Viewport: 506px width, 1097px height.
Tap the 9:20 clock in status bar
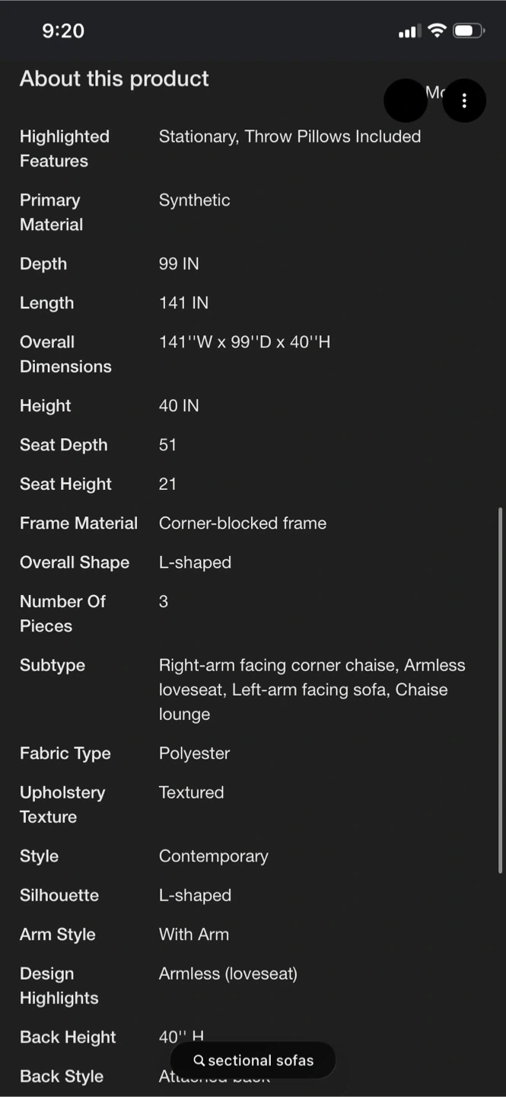63,30
